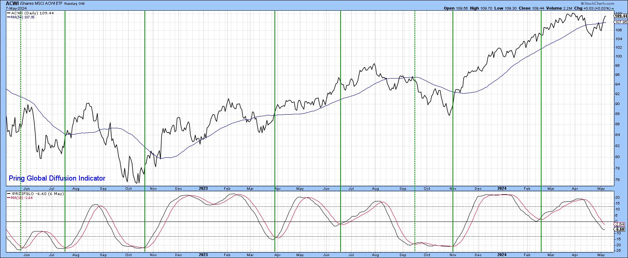This screenshot has height=258, width=628.
Task: Click the -2.64 tag on indicator axis
Action: pos(620,224)
